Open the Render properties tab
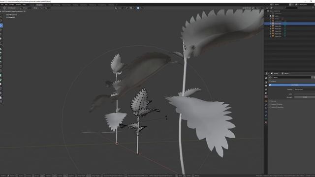 click(x=266, y=83)
